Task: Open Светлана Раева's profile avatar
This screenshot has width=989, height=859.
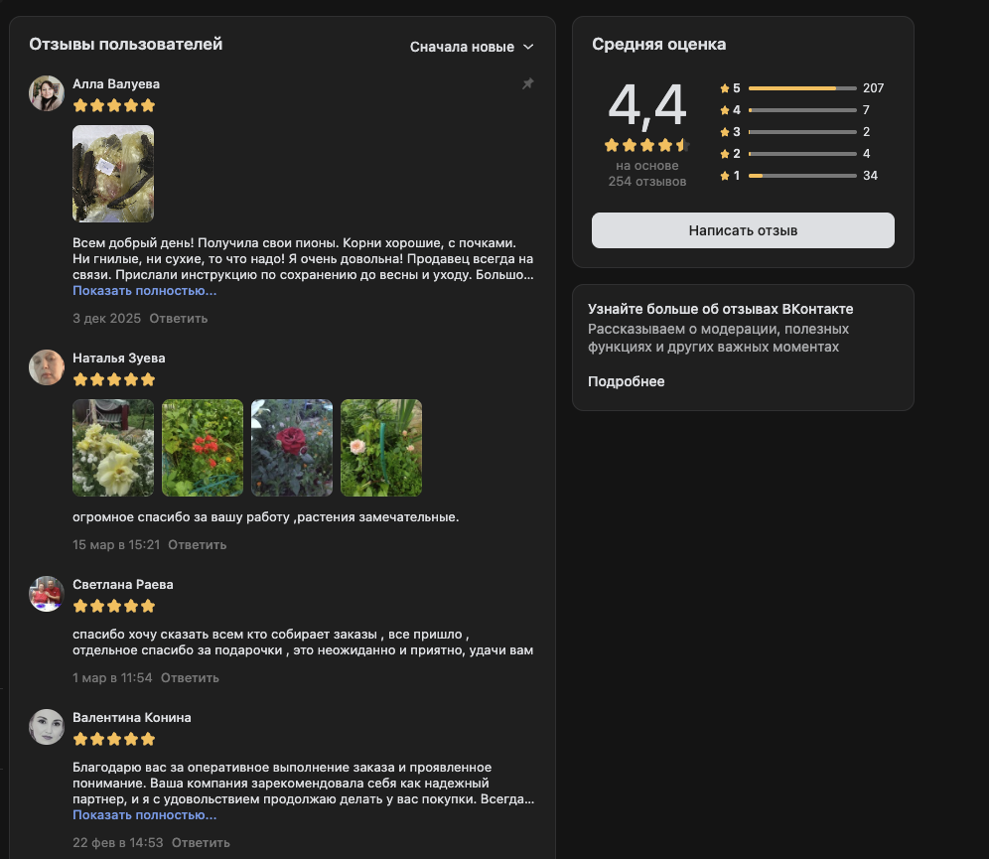Action: [x=47, y=594]
